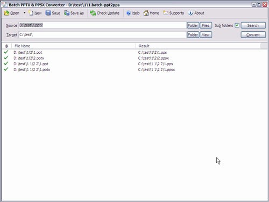The height and width of the screenshot is (202, 269).
Task: Sort by Result column header
Action: pos(198,46)
